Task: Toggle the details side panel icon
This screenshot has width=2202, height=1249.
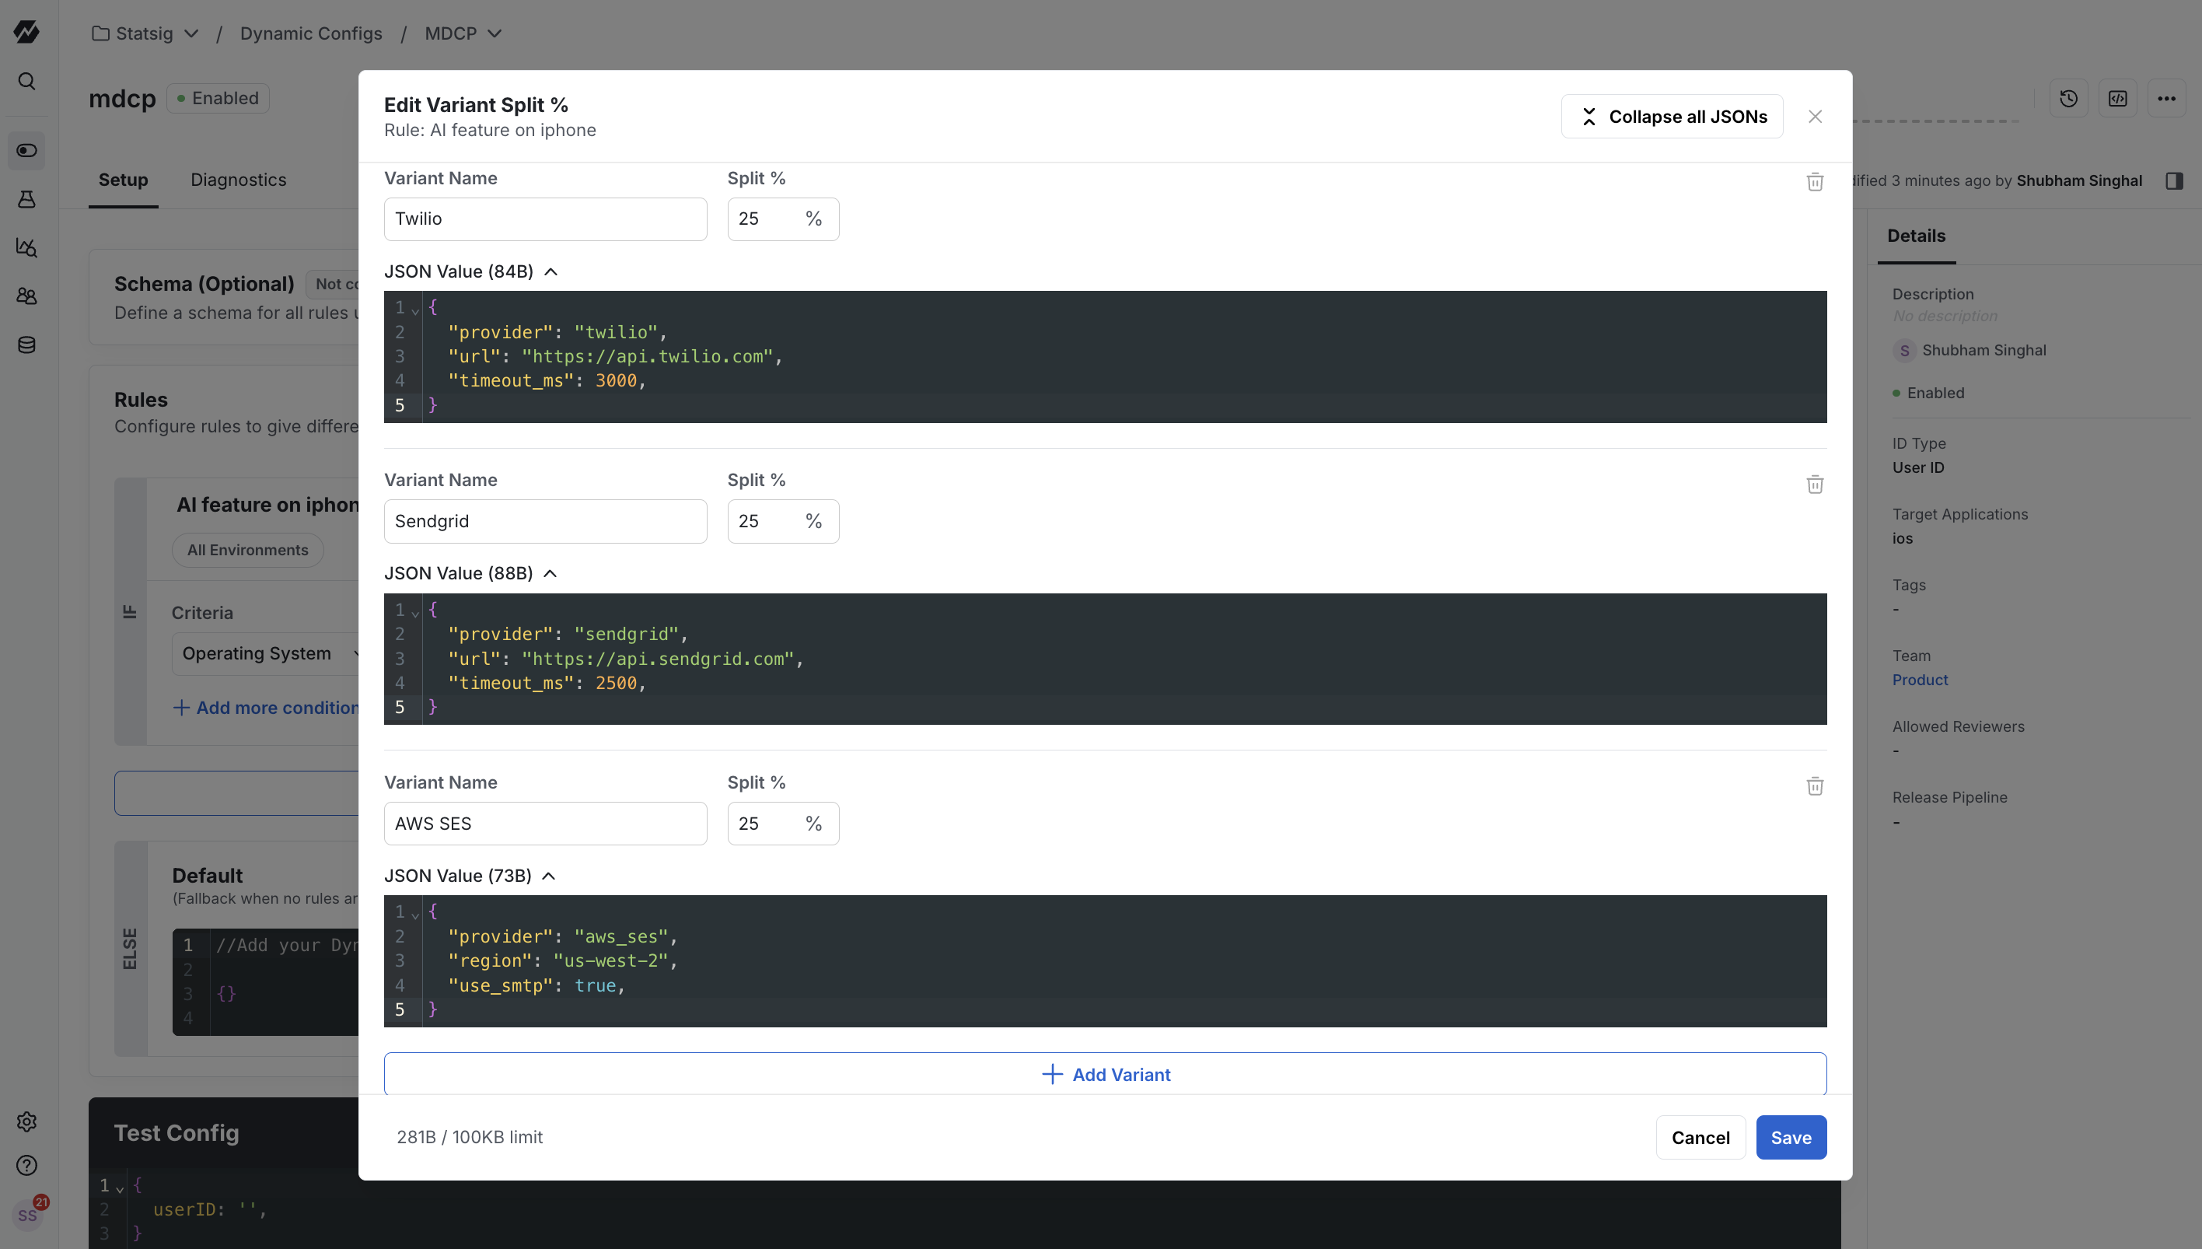Action: pos(2174,181)
